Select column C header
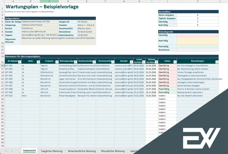228x154 pixels. (x=49, y=1)
